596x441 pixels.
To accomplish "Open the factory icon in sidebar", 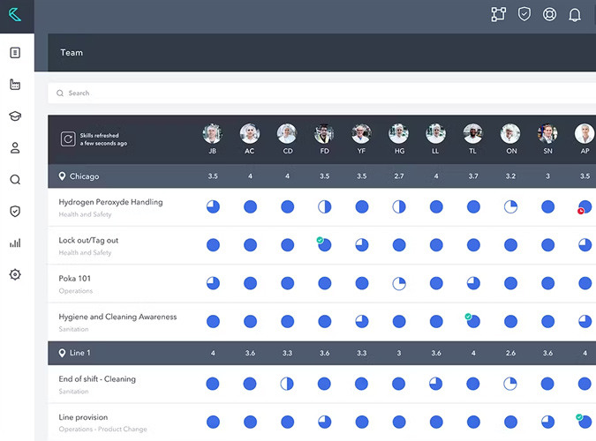I will [x=15, y=85].
